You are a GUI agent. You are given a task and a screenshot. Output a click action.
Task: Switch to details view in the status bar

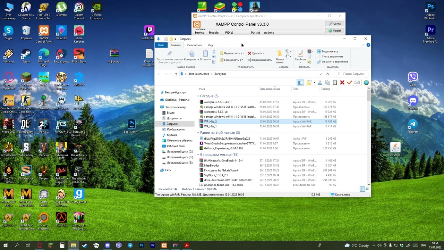click(x=362, y=189)
